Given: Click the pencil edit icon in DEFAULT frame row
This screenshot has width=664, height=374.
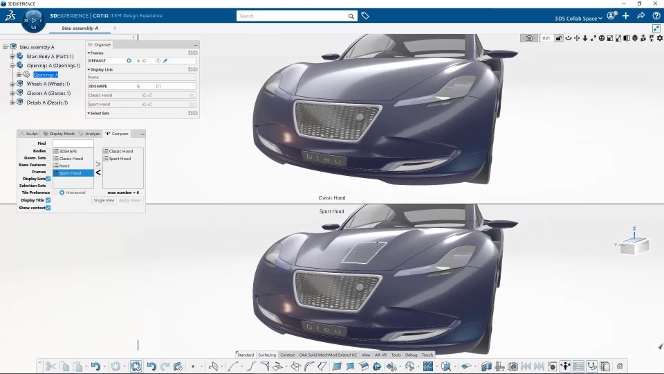Looking at the screenshot, I should (x=165, y=61).
